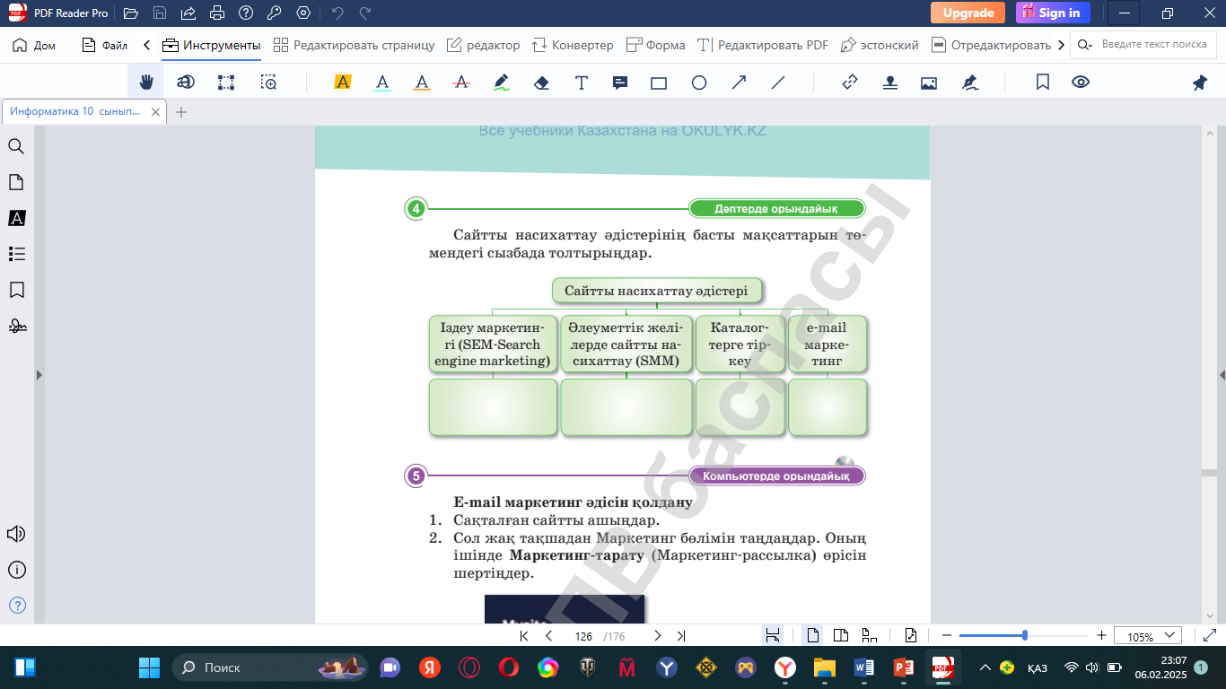This screenshot has width=1226, height=689.
Task: Choose the freehand pen drawing tool
Action: tap(502, 83)
